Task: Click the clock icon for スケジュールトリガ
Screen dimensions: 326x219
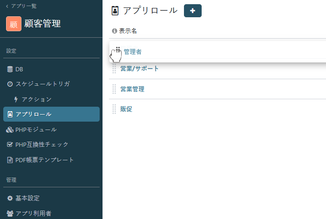Action: (x=10, y=84)
